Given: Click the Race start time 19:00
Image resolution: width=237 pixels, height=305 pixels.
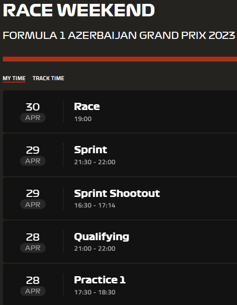Looking at the screenshot, I should (x=83, y=119).
